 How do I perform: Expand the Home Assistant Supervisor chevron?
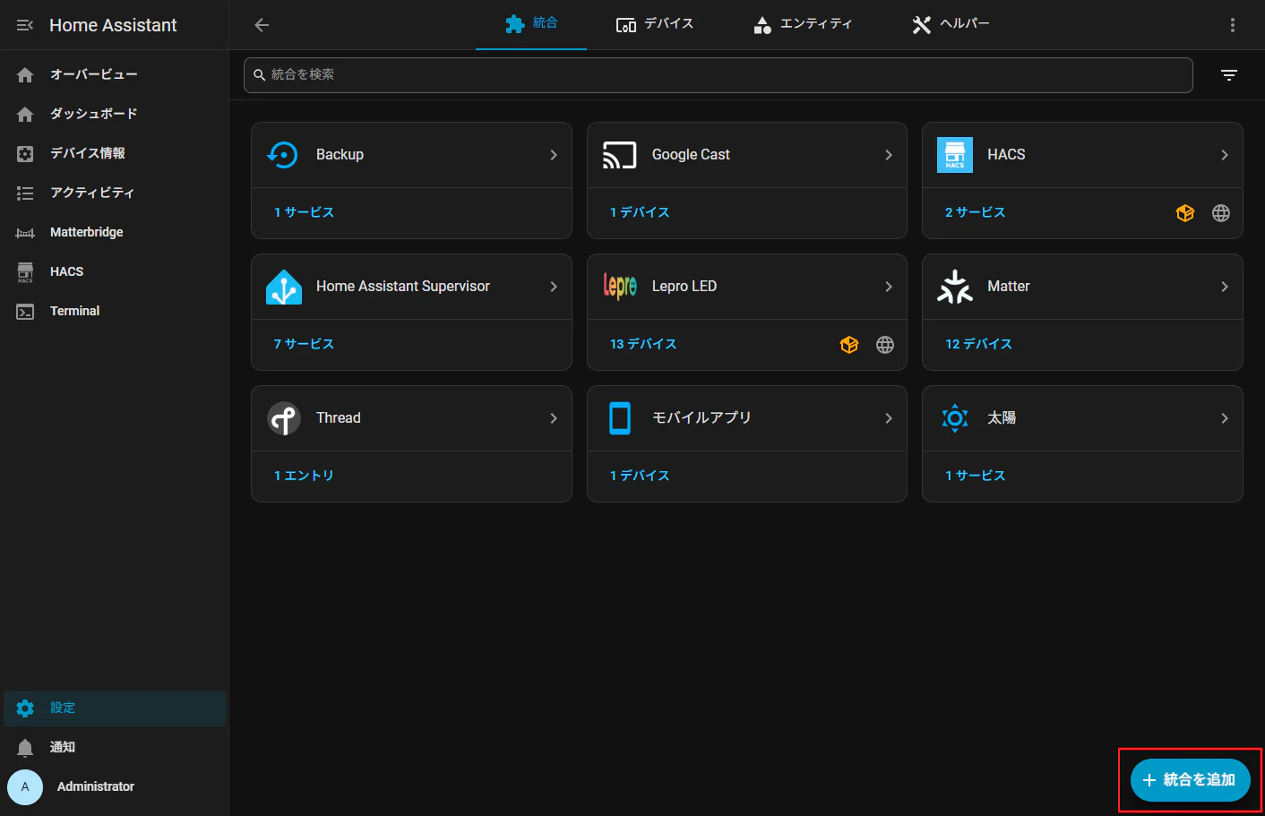point(554,287)
